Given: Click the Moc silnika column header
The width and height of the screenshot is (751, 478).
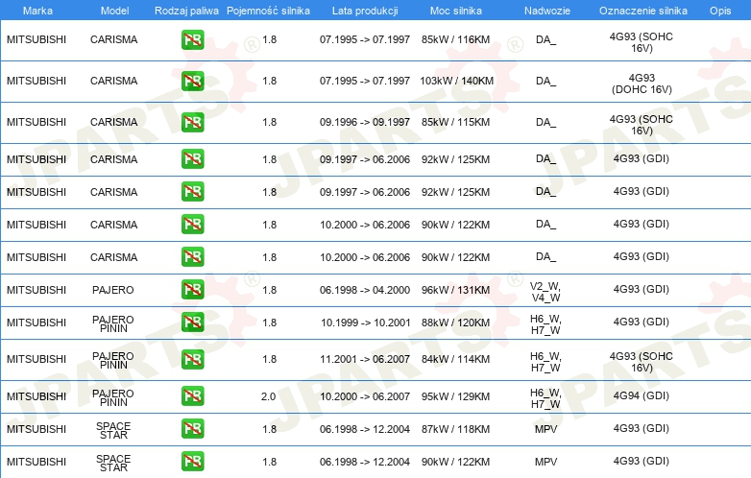Looking at the screenshot, I should pos(456,9).
